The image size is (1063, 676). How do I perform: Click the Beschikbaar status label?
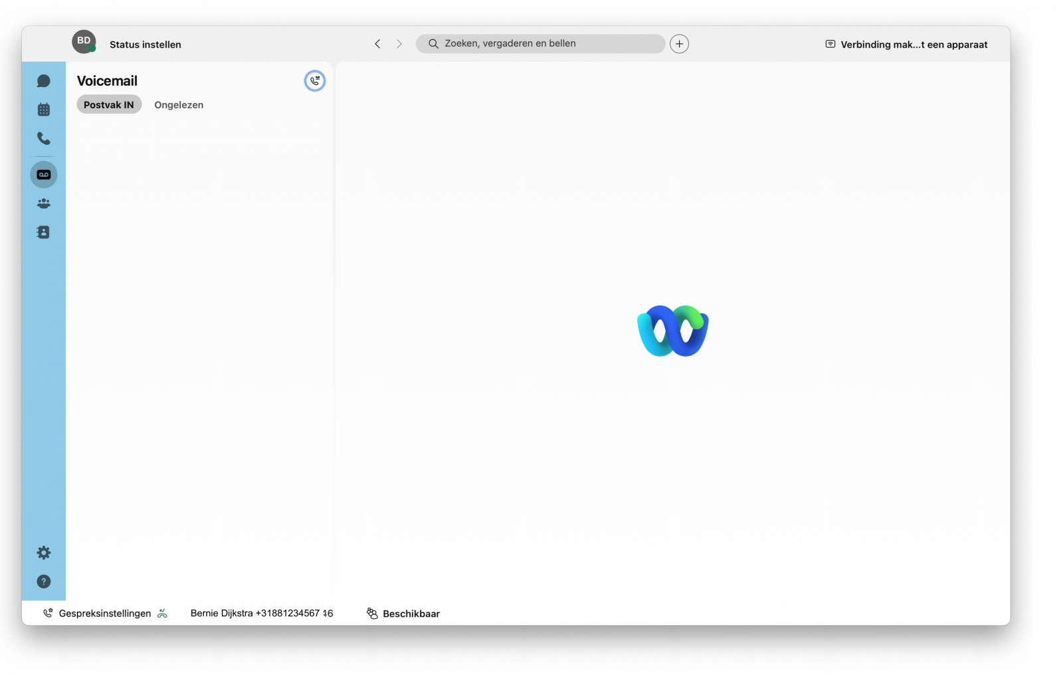tap(411, 614)
